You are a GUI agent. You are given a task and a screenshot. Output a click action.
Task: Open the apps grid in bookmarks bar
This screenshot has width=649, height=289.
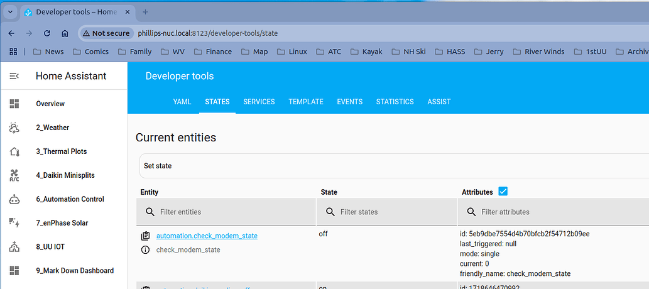coord(13,52)
